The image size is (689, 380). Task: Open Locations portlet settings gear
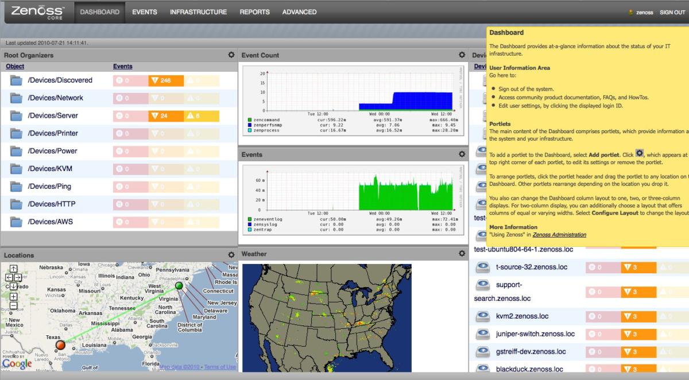tap(231, 255)
